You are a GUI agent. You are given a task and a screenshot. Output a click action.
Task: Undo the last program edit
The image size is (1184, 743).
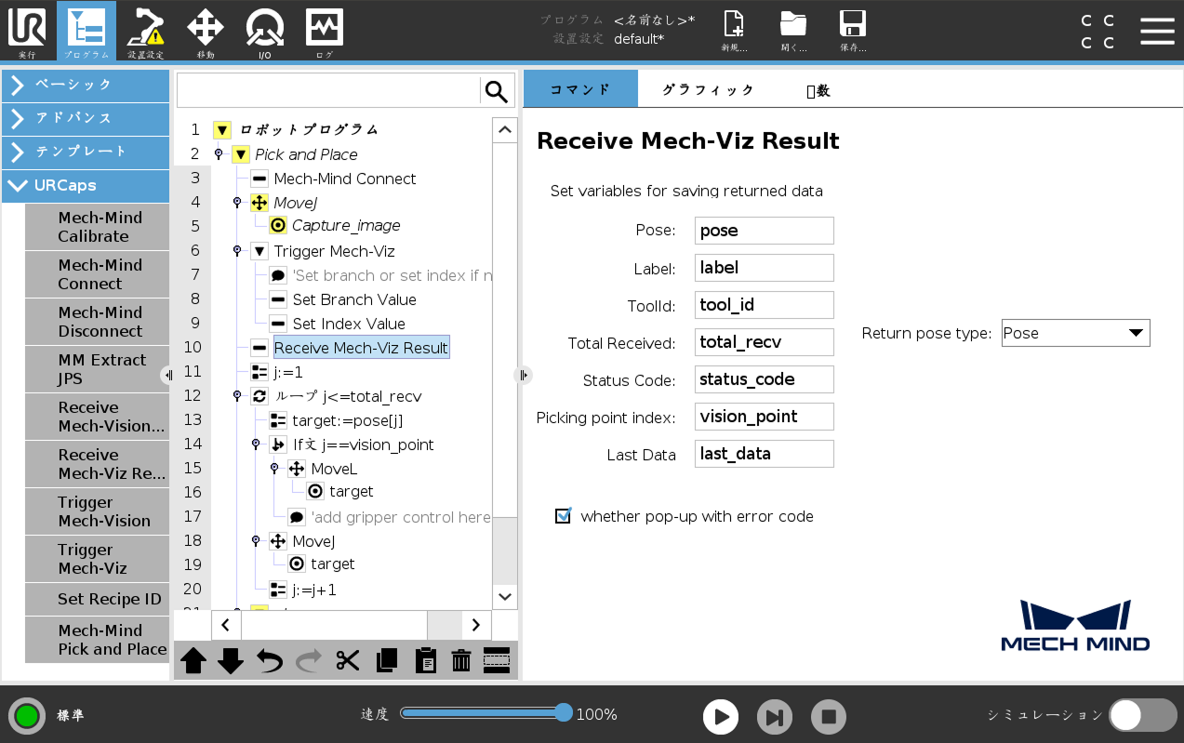point(270,661)
